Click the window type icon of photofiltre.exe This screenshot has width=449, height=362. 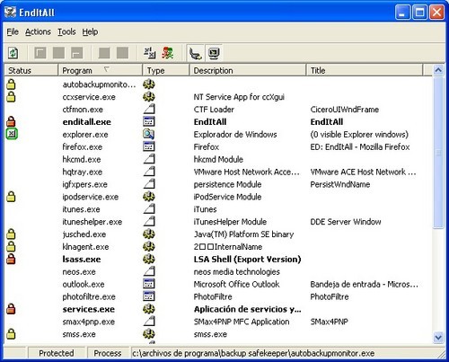[x=149, y=296]
